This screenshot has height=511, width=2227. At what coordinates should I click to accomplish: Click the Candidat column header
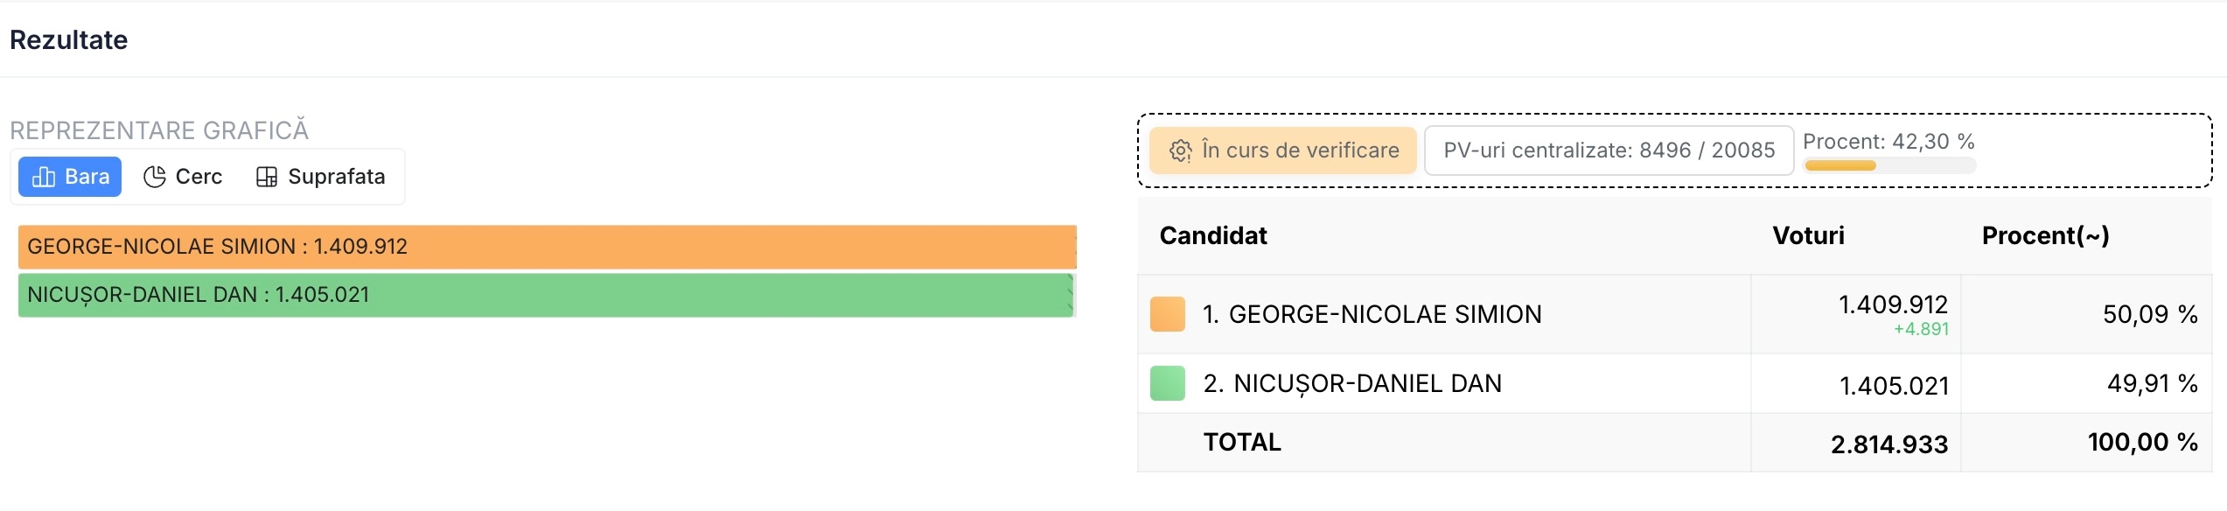[1213, 235]
